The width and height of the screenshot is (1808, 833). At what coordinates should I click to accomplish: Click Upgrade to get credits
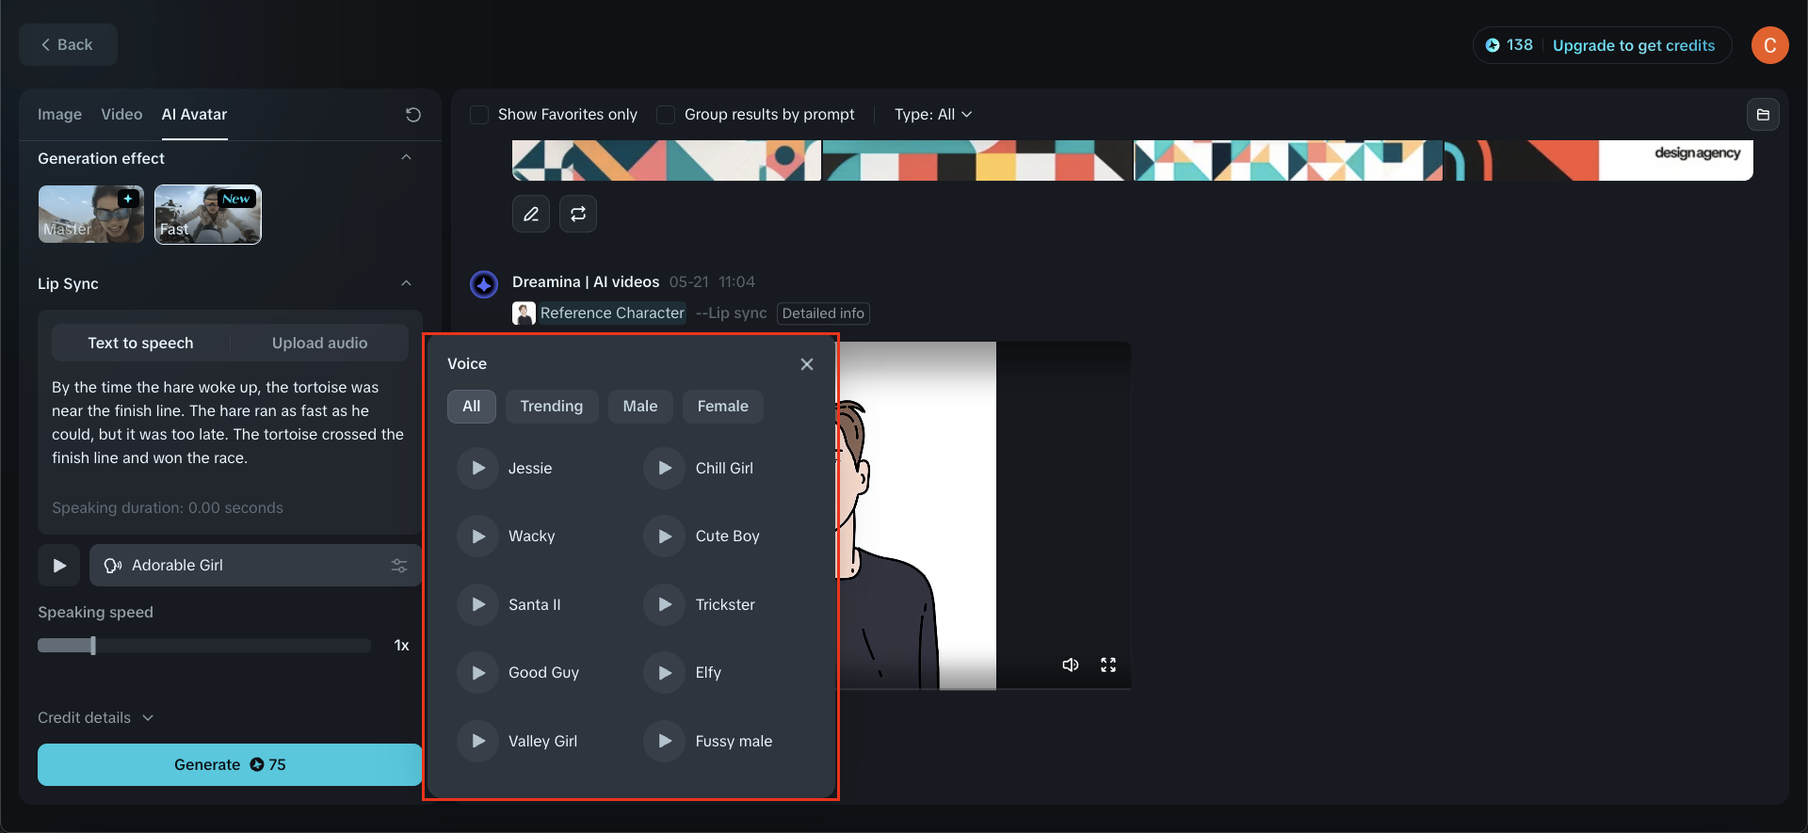click(1634, 45)
